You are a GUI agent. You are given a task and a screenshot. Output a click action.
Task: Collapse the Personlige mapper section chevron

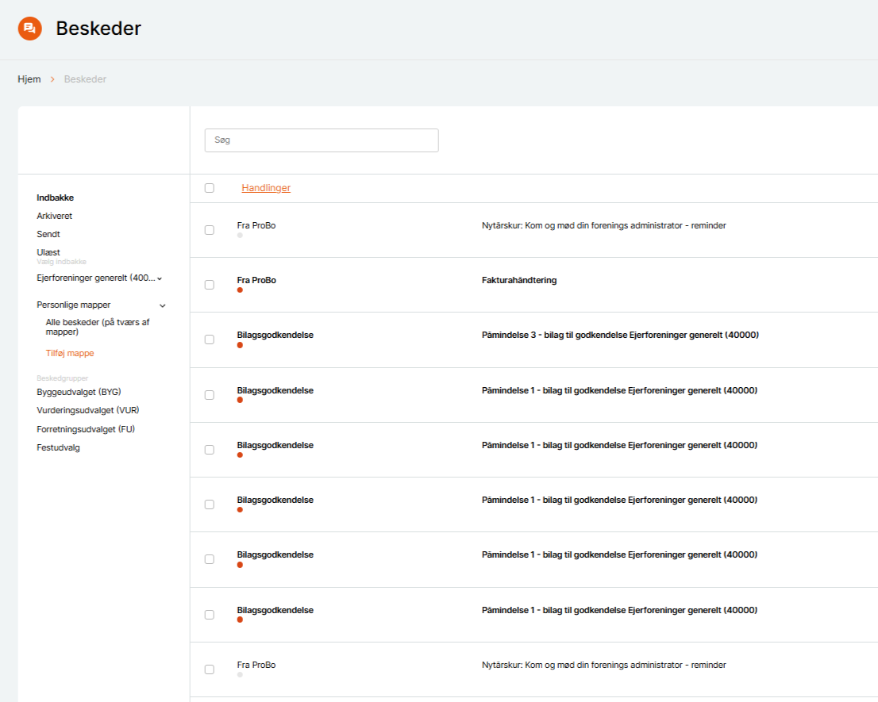point(163,305)
